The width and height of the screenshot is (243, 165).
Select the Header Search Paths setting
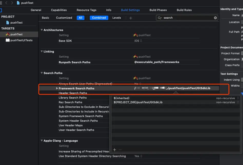(73, 93)
